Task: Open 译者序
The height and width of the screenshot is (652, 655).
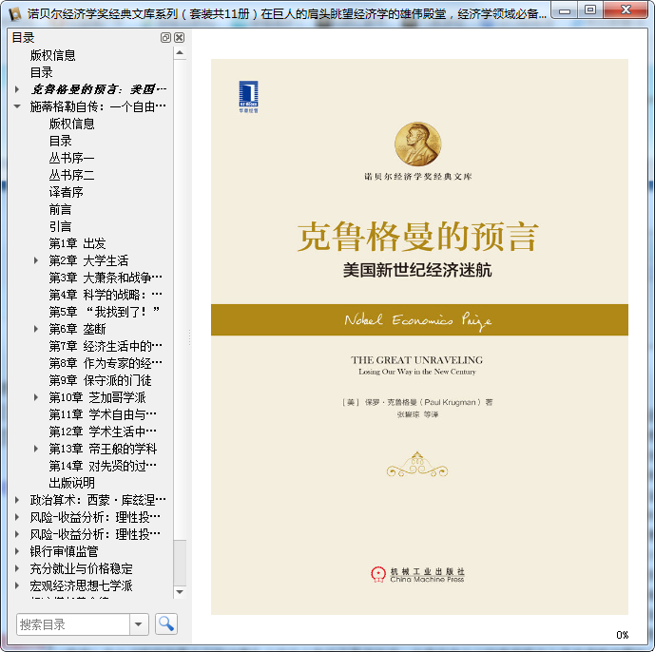Action: 66,192
